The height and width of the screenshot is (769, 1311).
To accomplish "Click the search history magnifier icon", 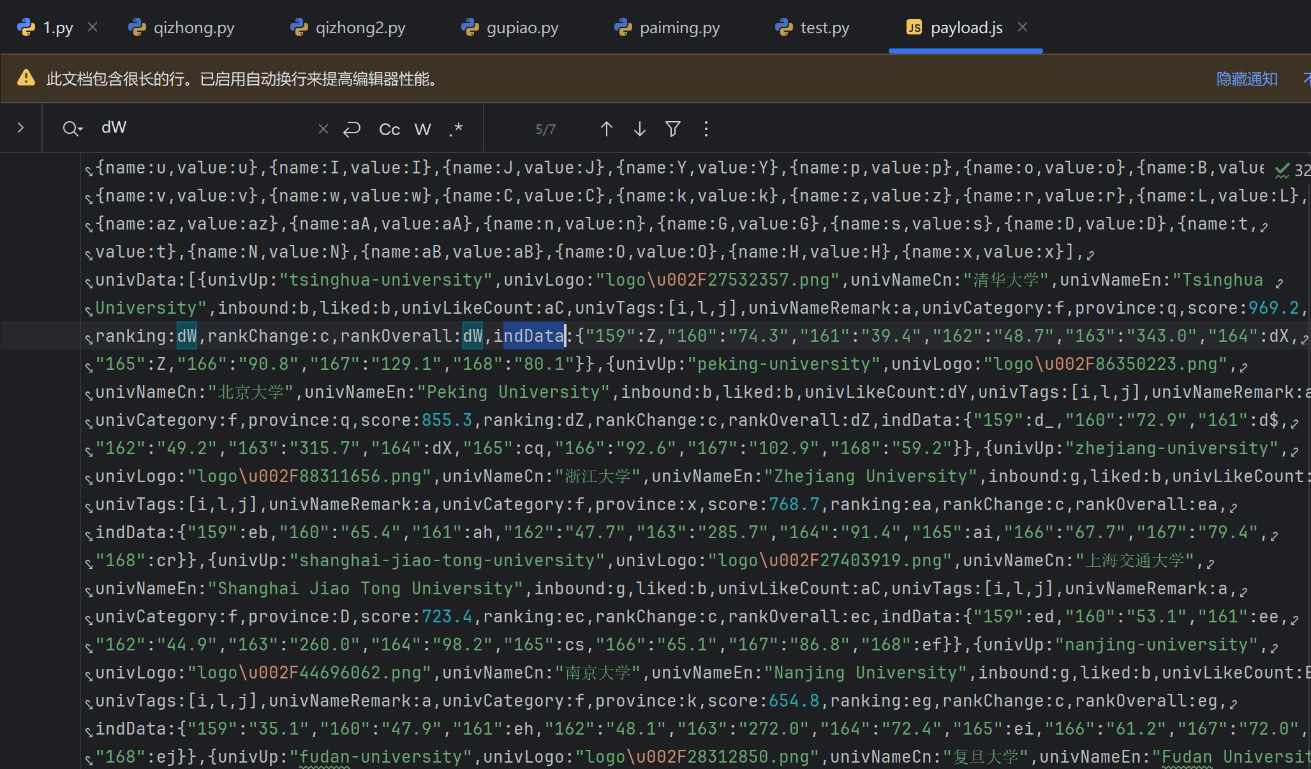I will 72,129.
